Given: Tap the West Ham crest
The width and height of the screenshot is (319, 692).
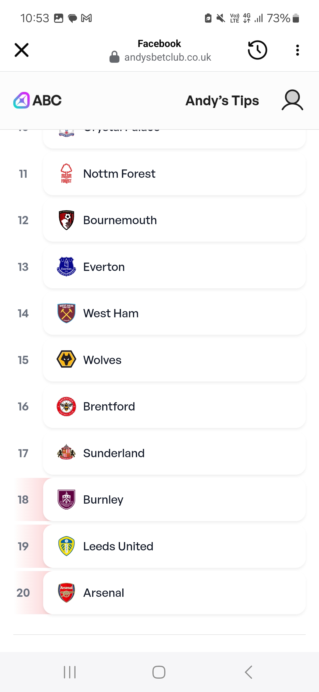Looking at the screenshot, I should pos(66,313).
